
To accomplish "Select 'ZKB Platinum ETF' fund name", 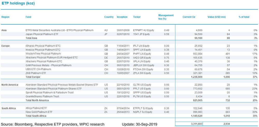I will coord(35,73).
